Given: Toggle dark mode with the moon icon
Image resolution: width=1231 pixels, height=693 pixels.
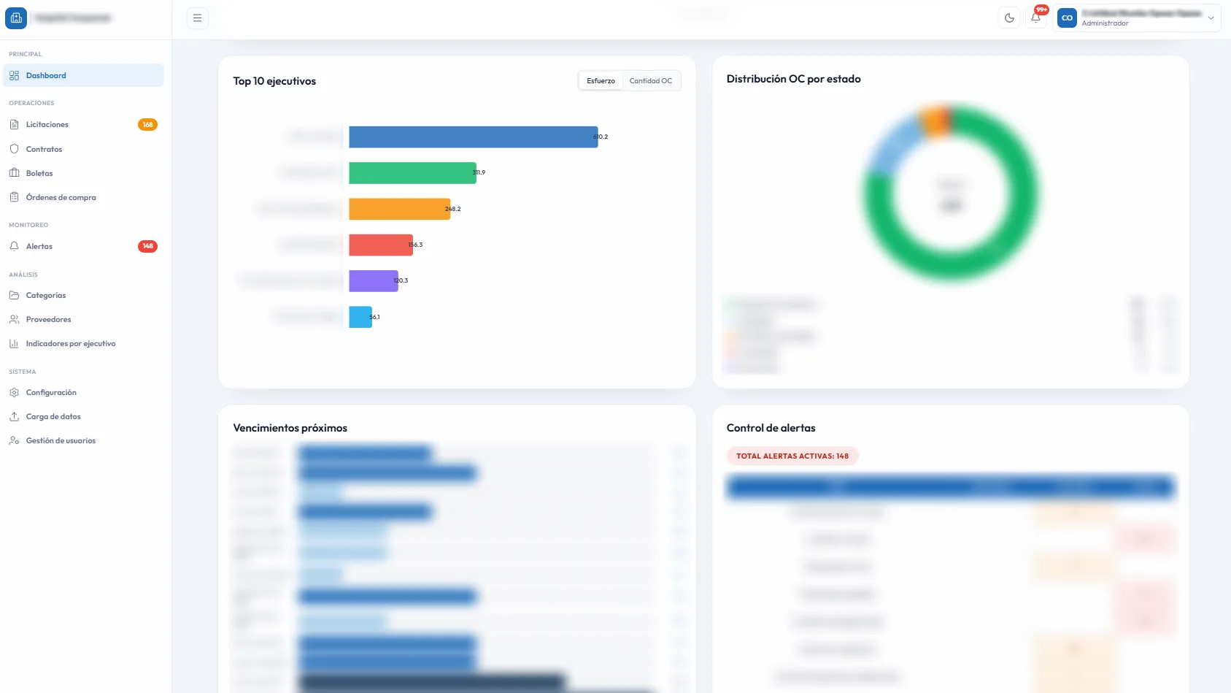Looking at the screenshot, I should pyautogui.click(x=1009, y=17).
